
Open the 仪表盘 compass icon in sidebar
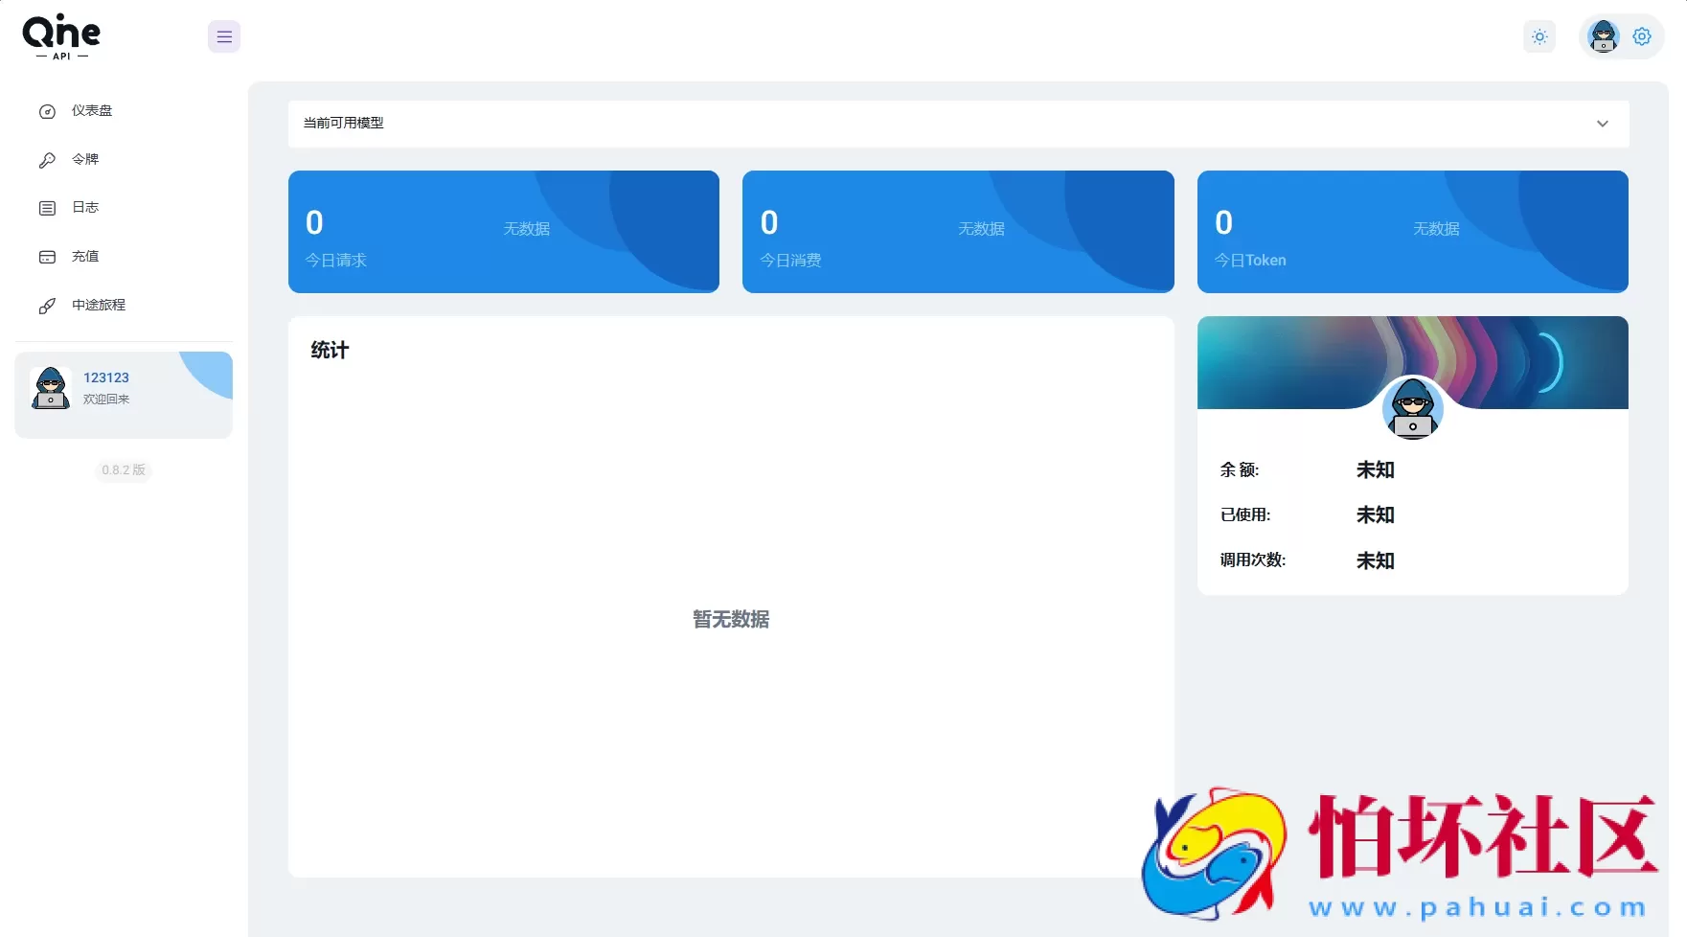(x=48, y=110)
